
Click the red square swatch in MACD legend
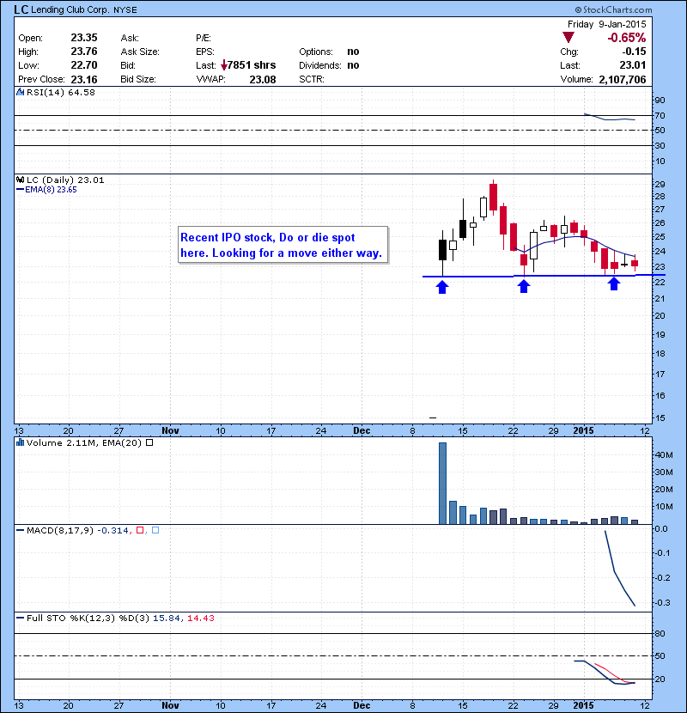pos(140,530)
